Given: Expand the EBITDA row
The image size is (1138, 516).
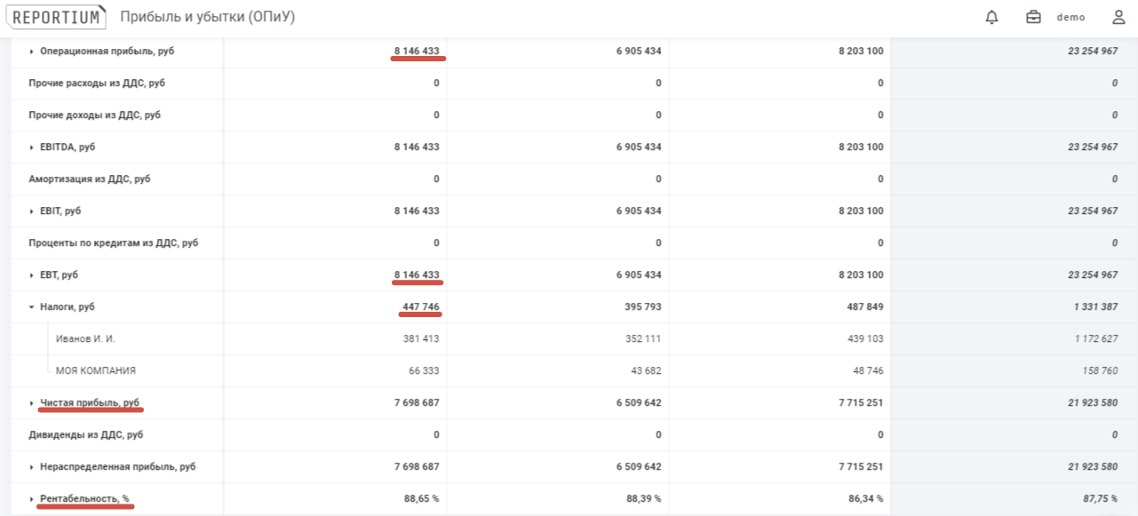Looking at the screenshot, I should tap(31, 147).
